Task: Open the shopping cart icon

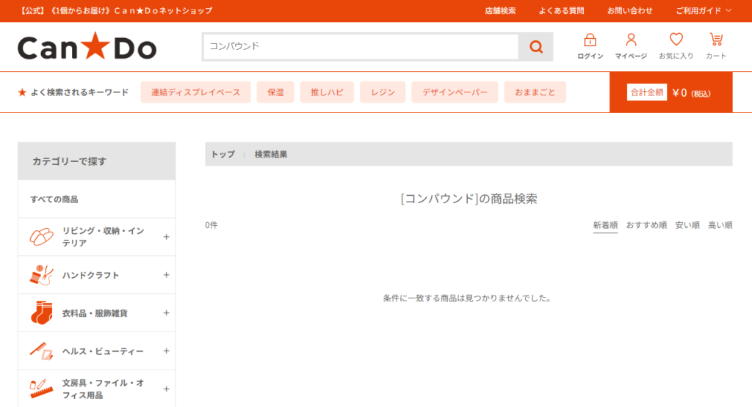Action: coord(715,40)
